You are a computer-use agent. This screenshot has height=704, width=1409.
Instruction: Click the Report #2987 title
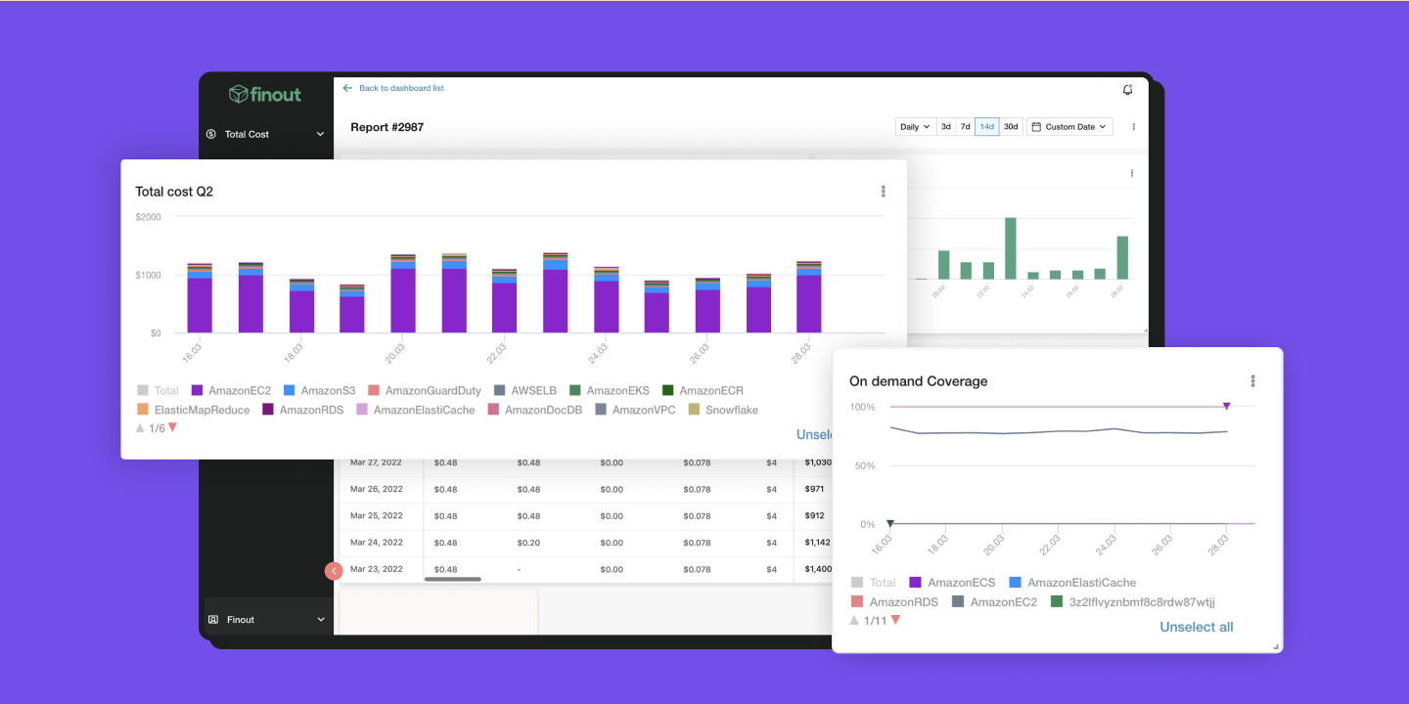click(387, 127)
